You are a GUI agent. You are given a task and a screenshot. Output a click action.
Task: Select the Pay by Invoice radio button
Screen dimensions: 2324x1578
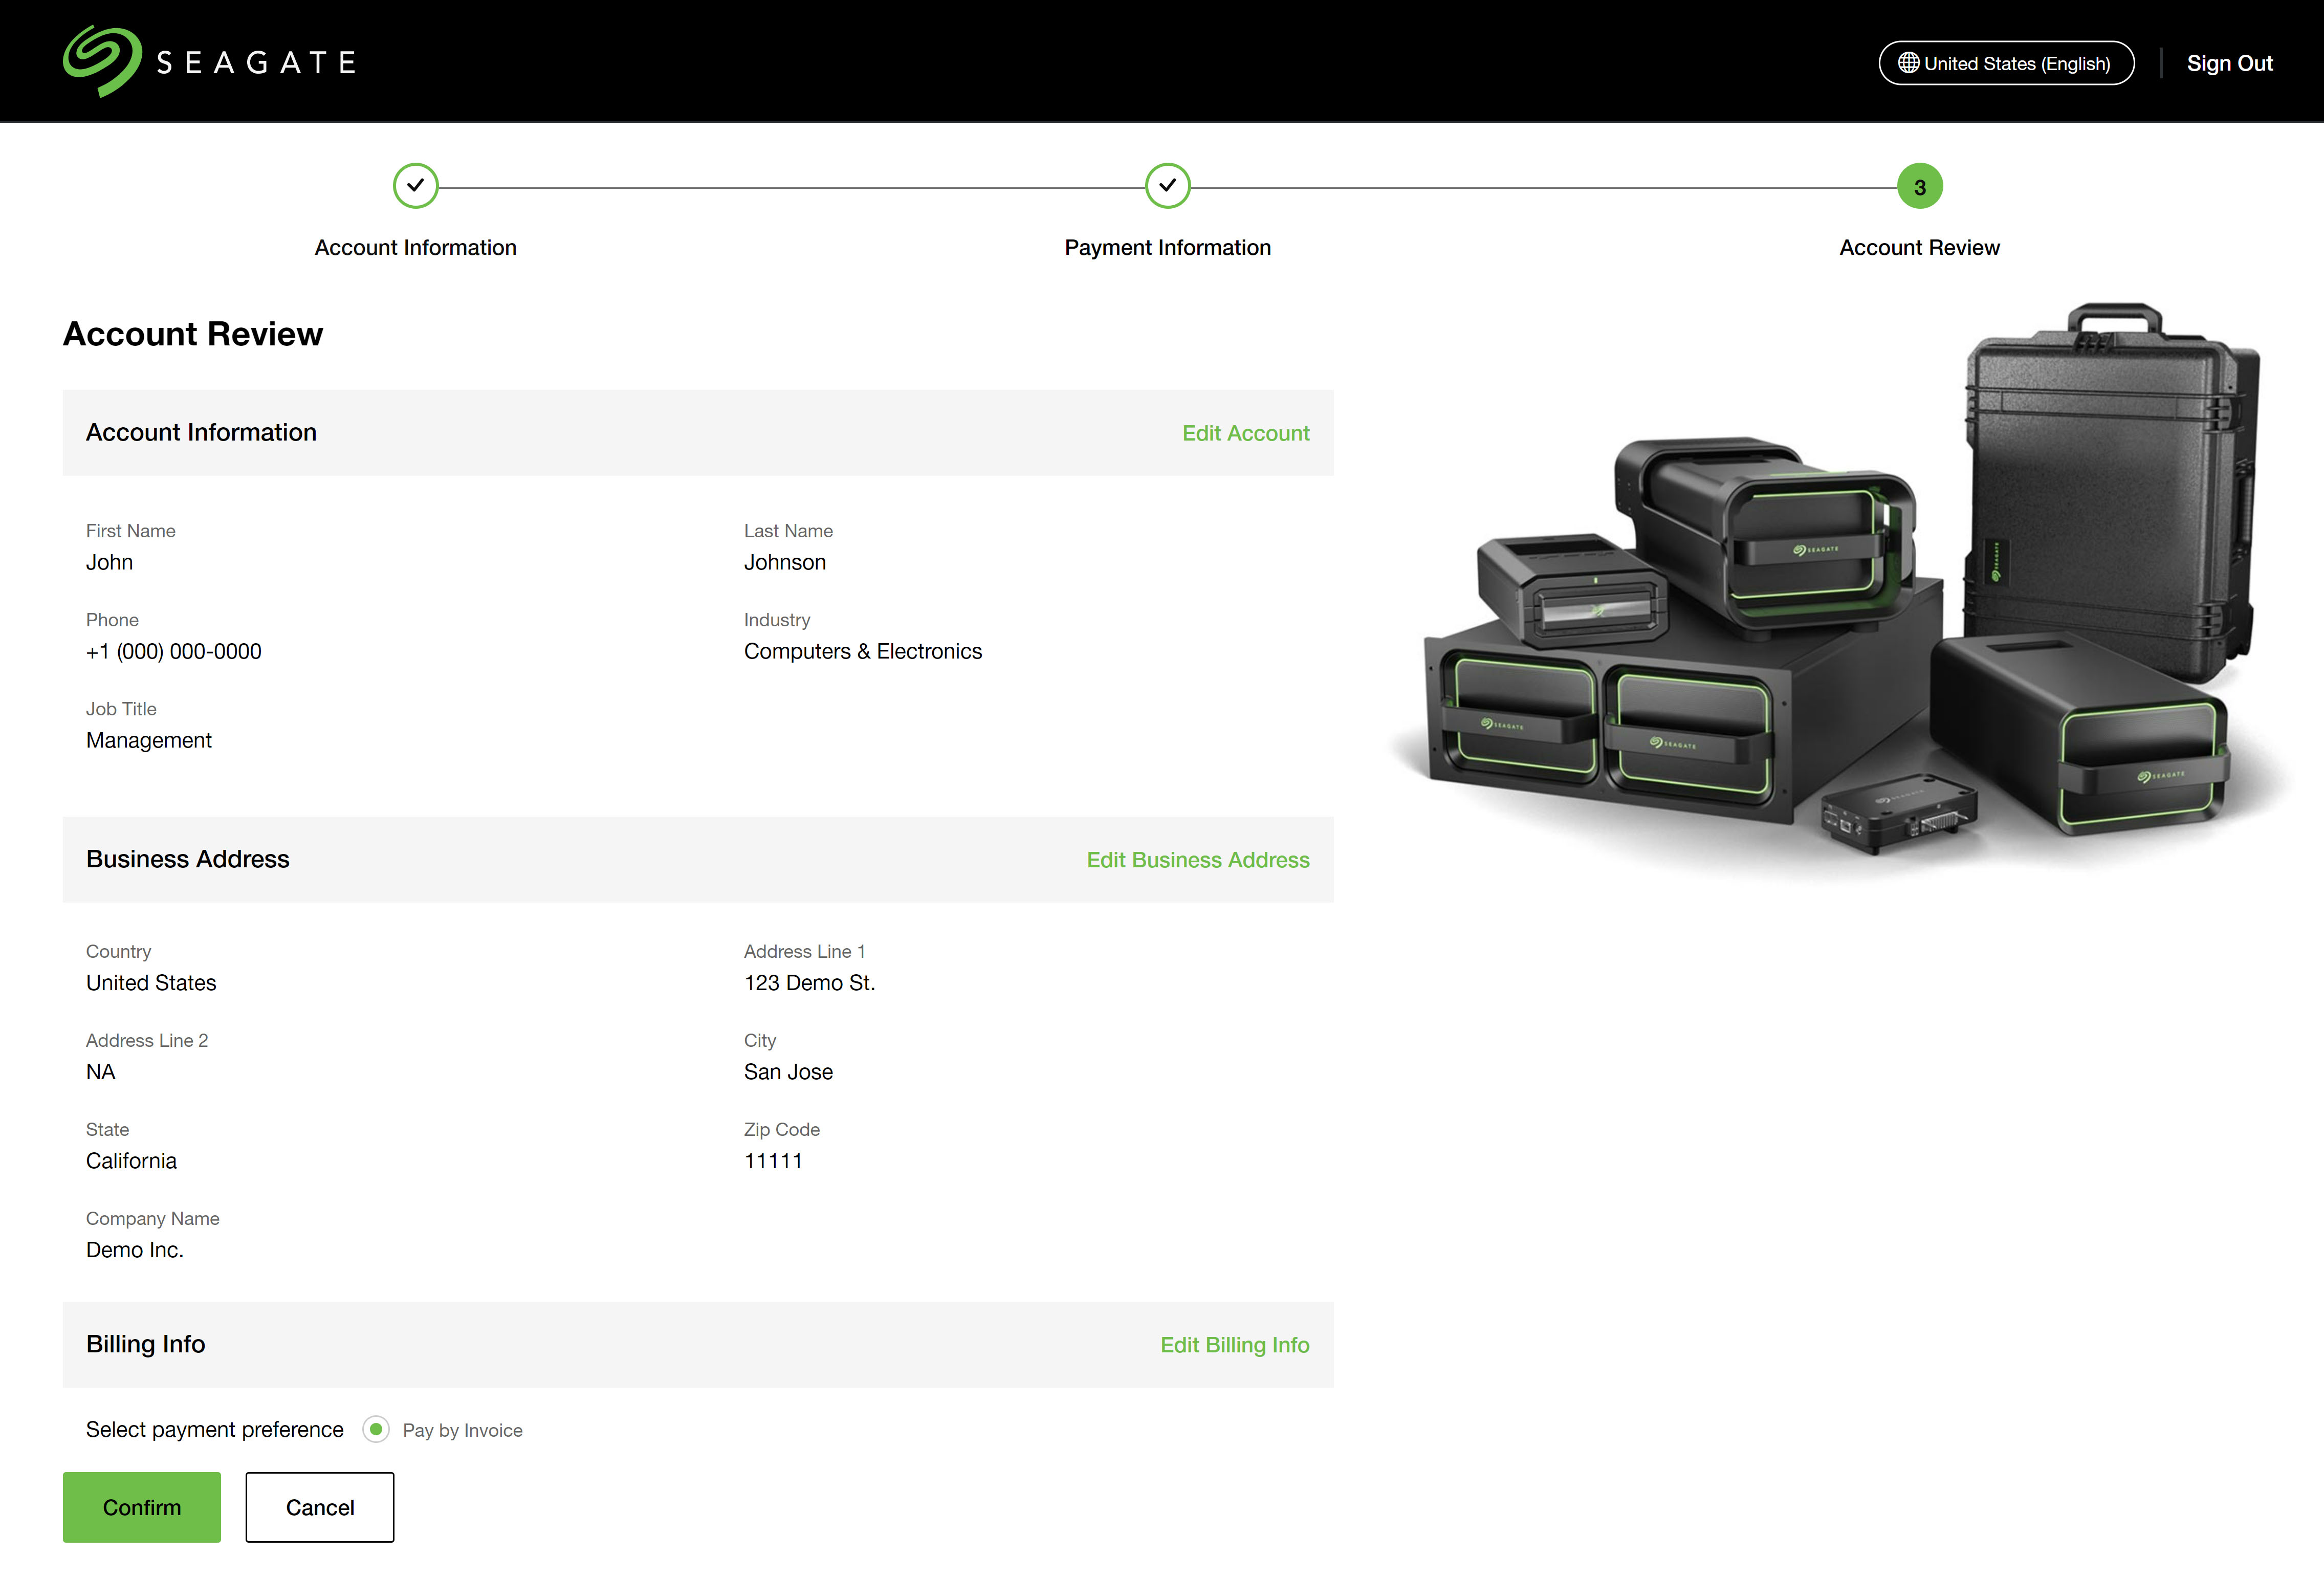pos(376,1429)
